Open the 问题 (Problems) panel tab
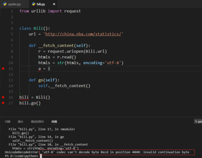Viewport: 202px width, 158px height. tap(8, 122)
